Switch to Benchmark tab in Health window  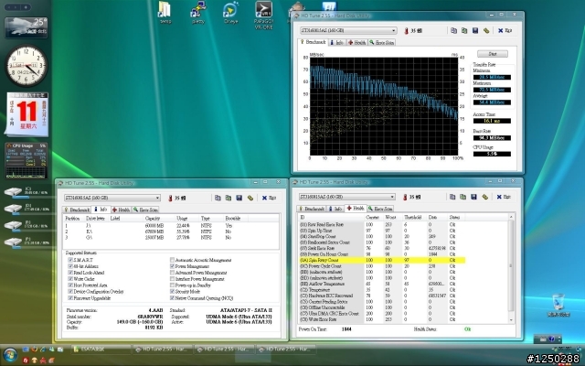point(312,209)
